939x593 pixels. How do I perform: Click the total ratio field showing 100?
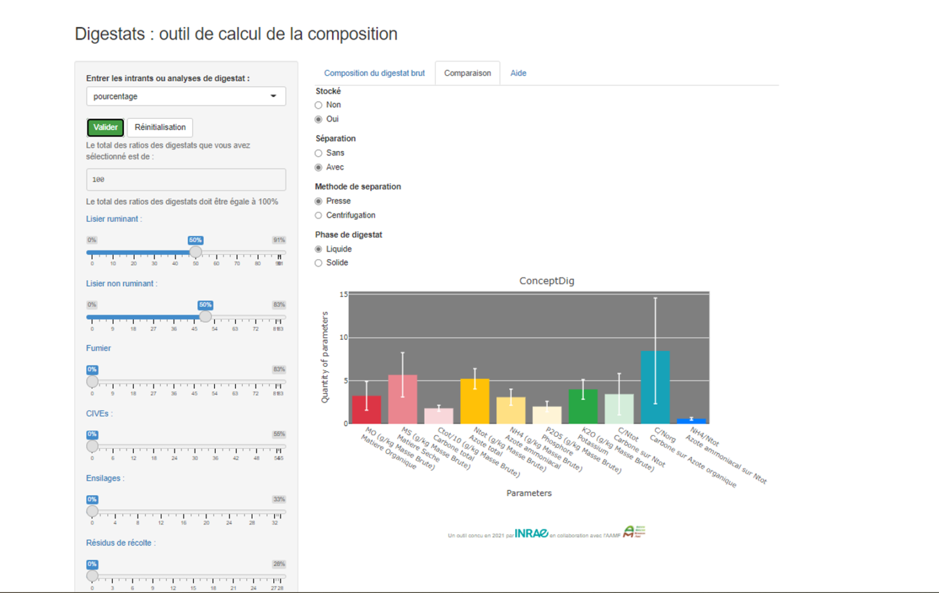(x=186, y=180)
